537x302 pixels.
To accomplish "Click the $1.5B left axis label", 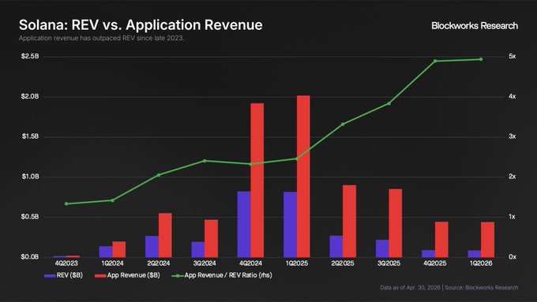I will click(x=31, y=136).
